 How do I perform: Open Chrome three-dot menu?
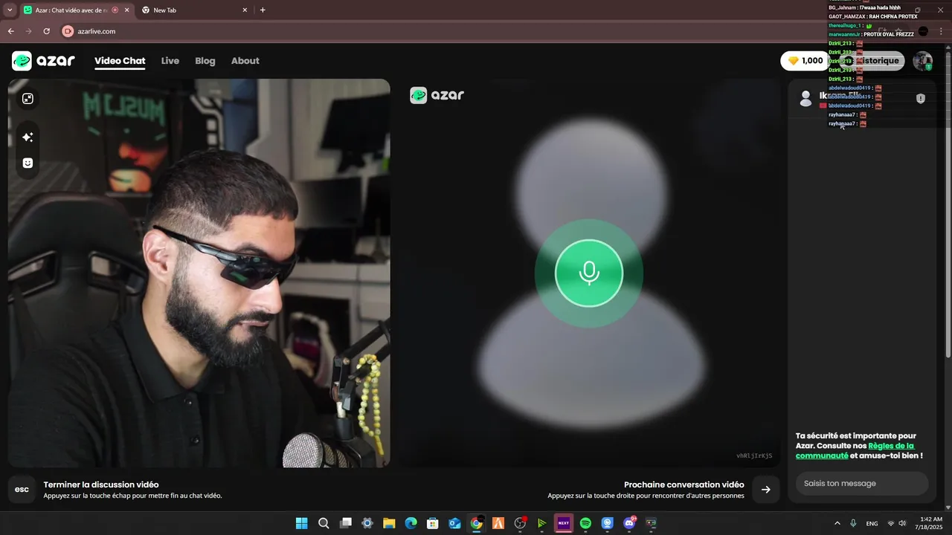click(x=941, y=31)
